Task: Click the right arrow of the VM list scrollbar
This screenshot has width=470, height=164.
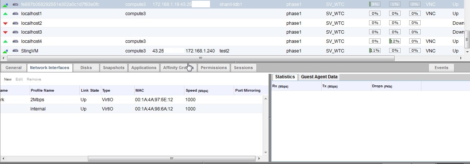Action: (461, 58)
